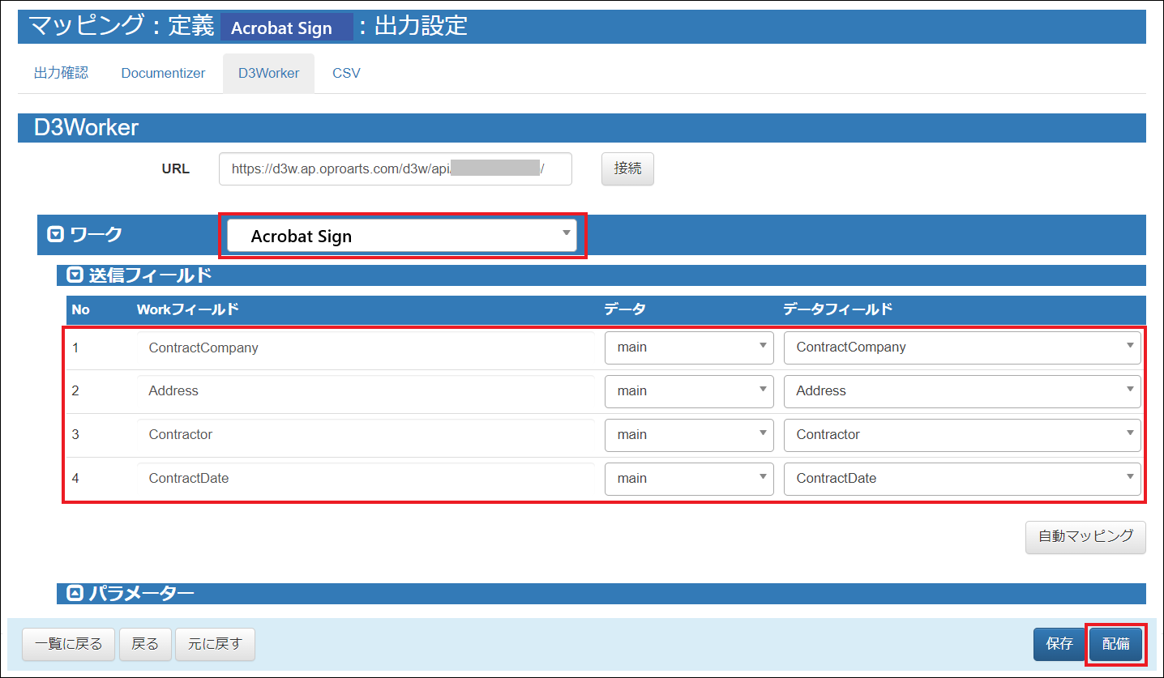Switch to the CSV tab
1164x678 pixels.
point(346,73)
